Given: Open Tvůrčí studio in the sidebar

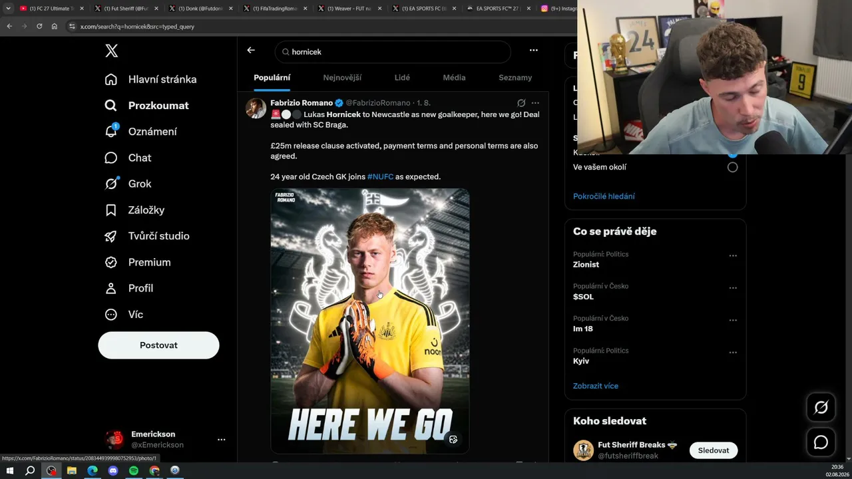Looking at the screenshot, I should [146, 236].
